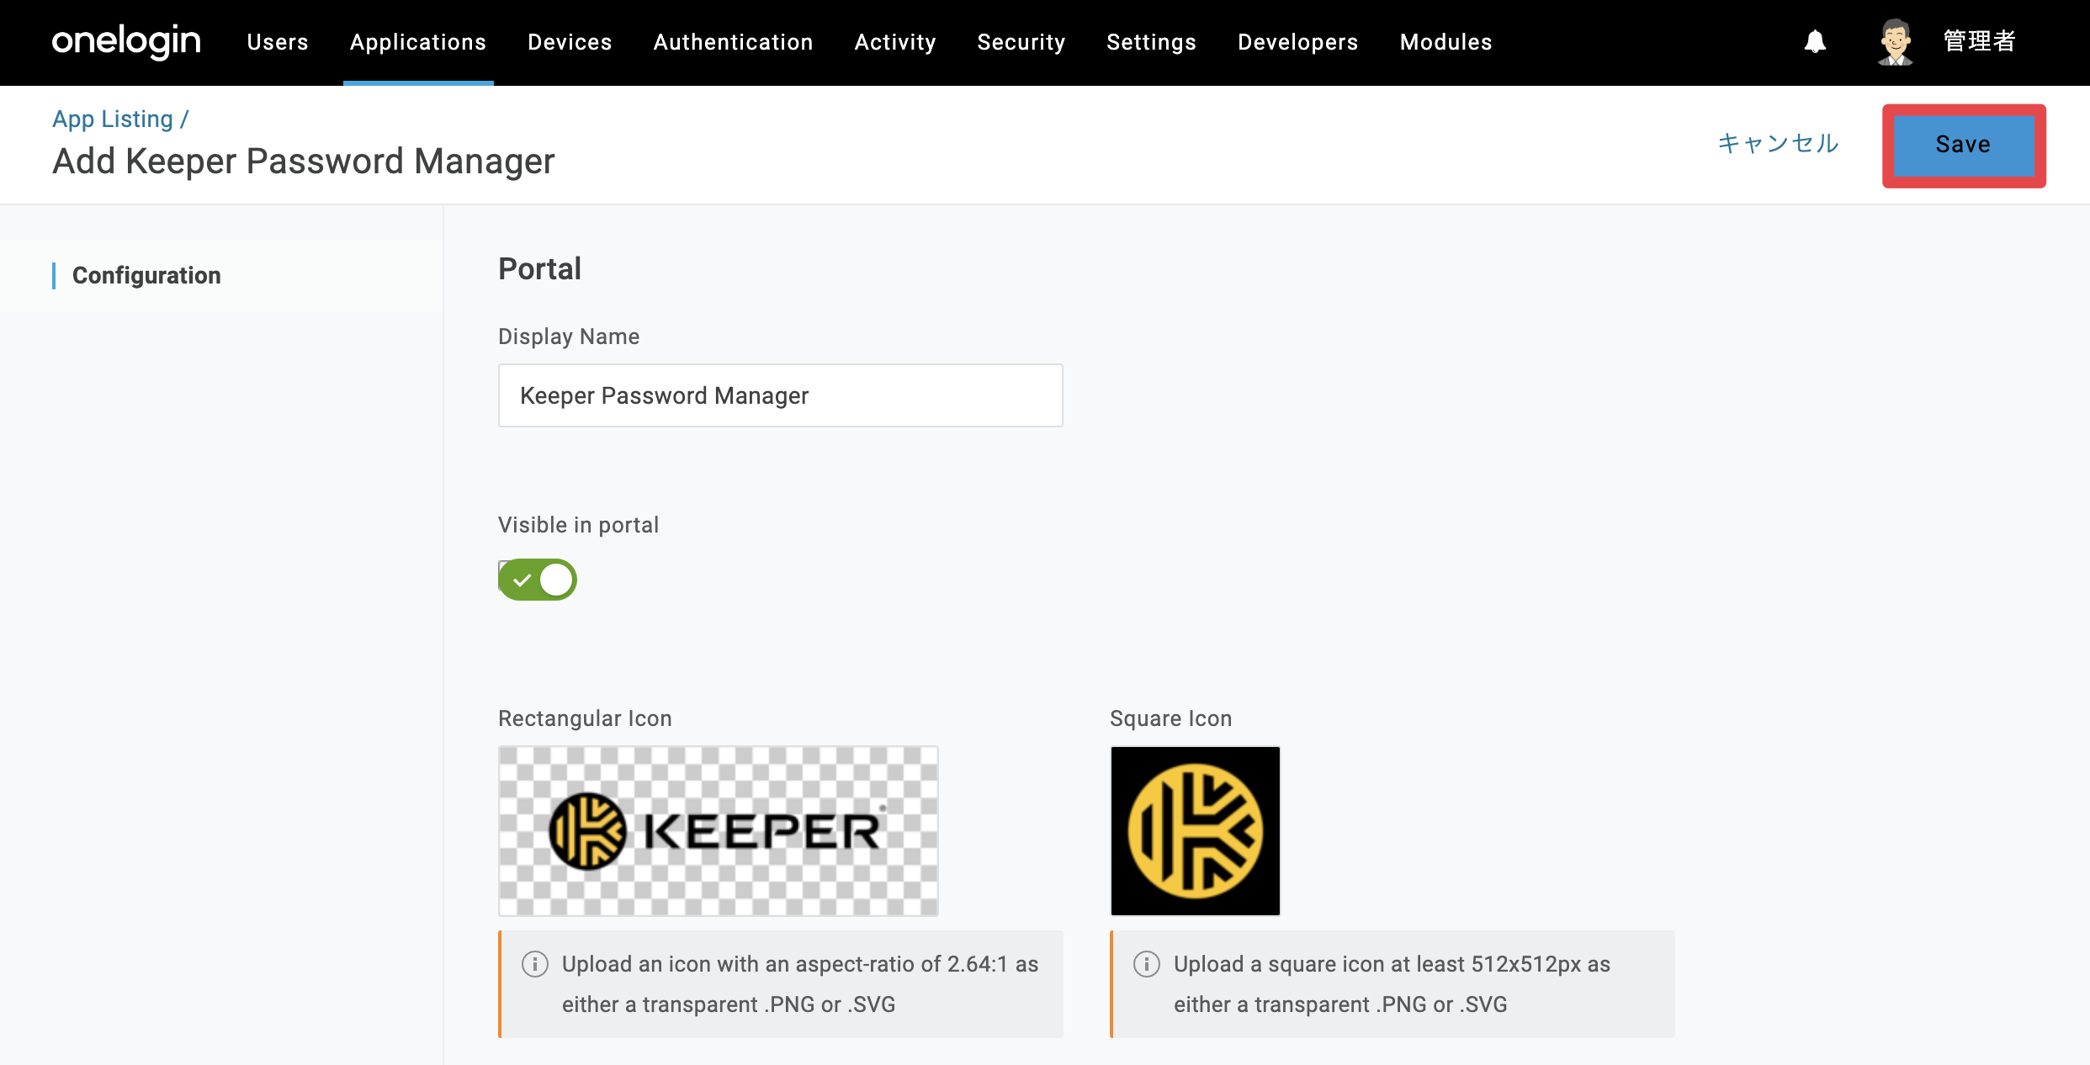The width and height of the screenshot is (2090, 1065).
Task: Open the Settings menu
Action: pos(1151,42)
